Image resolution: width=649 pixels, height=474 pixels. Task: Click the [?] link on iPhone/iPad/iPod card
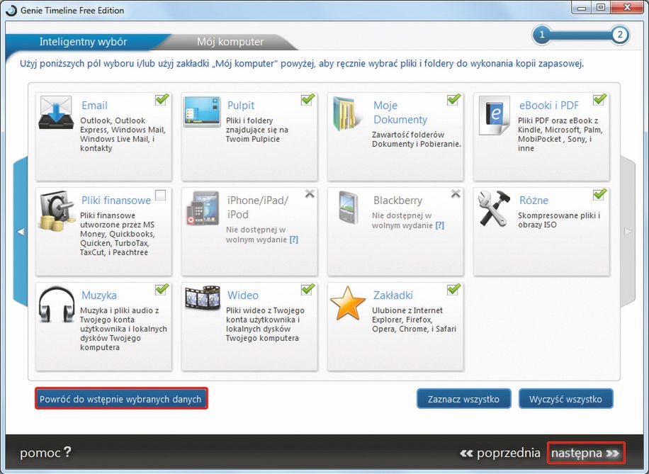(x=293, y=239)
